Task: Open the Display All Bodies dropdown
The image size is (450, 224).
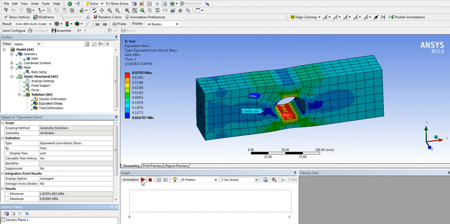Action: (177, 24)
